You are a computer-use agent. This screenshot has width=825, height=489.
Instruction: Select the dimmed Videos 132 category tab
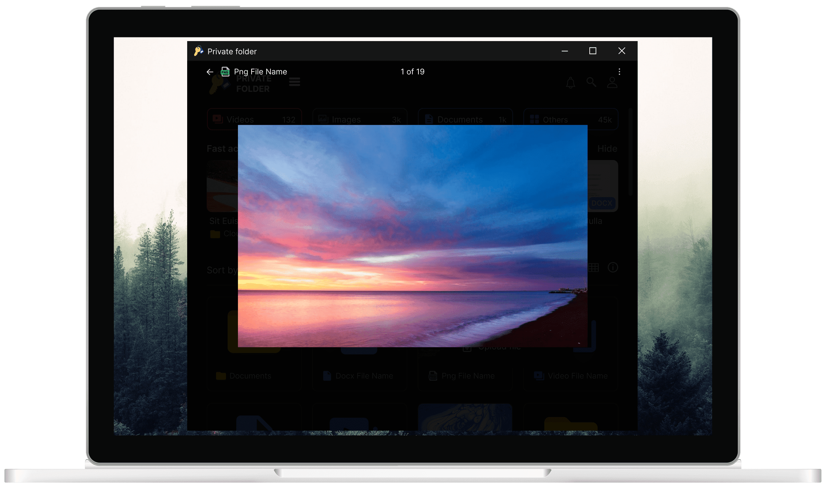click(254, 119)
